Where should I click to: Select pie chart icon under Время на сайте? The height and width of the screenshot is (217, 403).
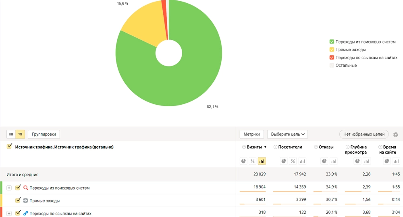coord(387,161)
